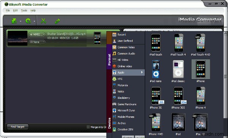Choose the iPod Touch 4 preset

point(178,45)
